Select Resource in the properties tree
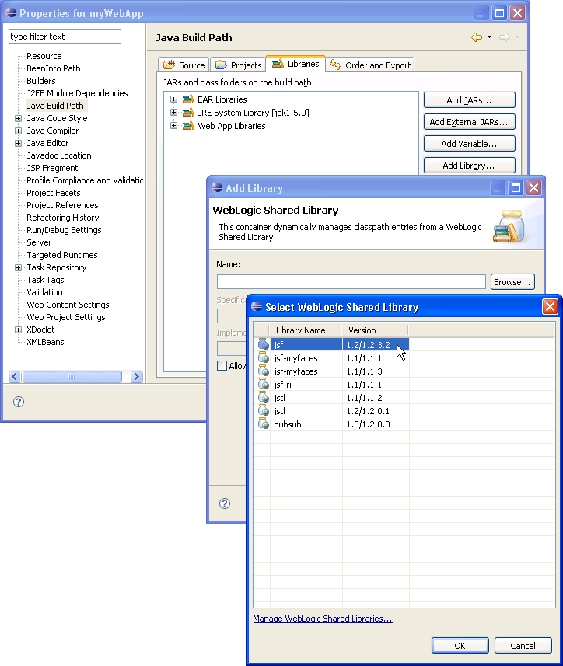Screen dimensions: 563x666 [x=44, y=56]
